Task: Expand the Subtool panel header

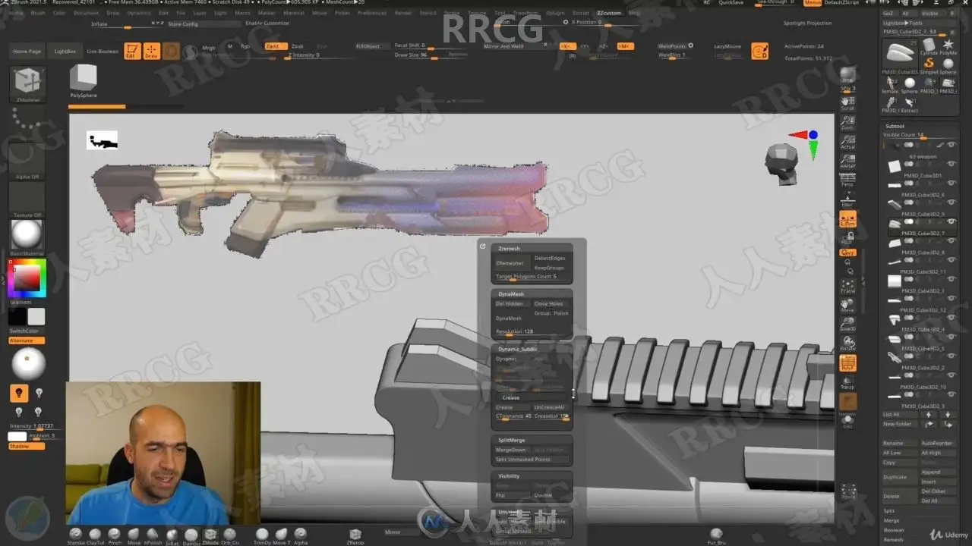Action: pos(895,126)
